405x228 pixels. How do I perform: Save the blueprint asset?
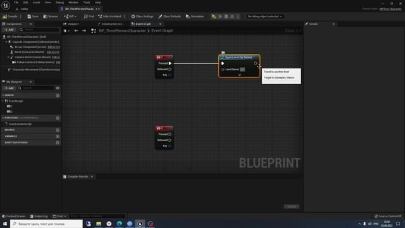click(x=33, y=16)
